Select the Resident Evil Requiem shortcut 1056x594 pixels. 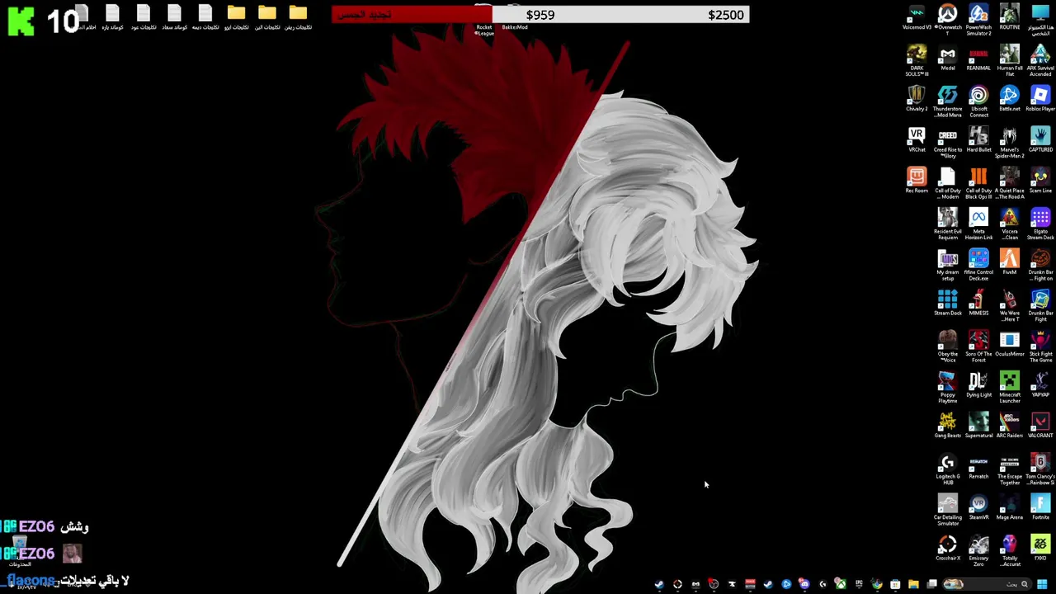point(947,224)
